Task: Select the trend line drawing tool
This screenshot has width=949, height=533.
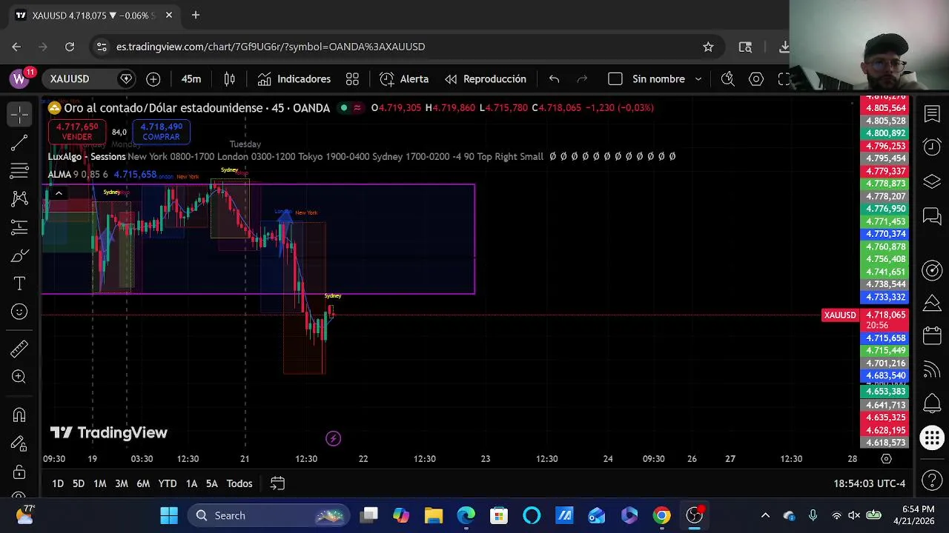Action: (19, 143)
